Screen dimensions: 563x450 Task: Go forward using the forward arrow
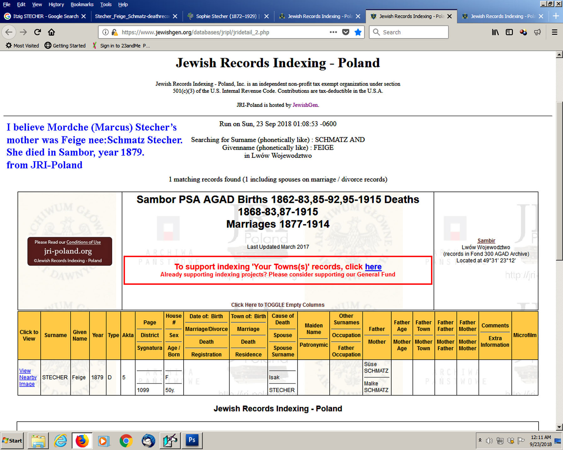(23, 32)
